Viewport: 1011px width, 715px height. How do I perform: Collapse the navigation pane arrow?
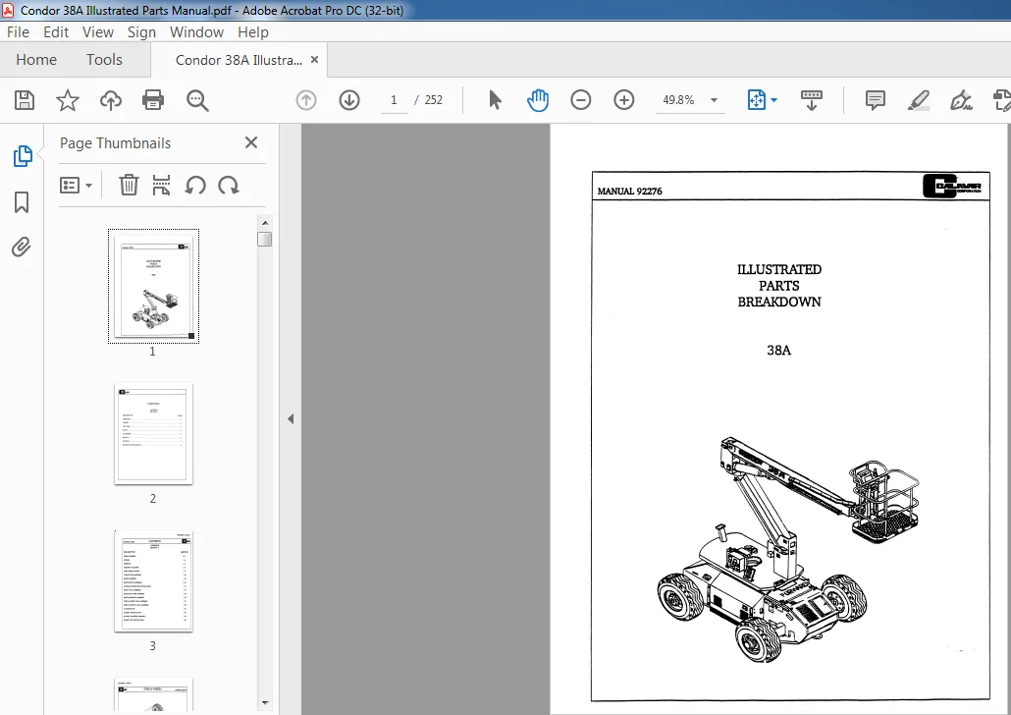pyautogui.click(x=291, y=418)
